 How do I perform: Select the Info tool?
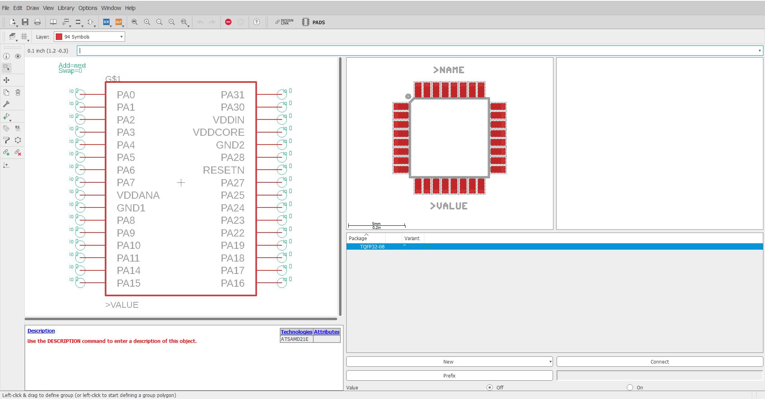point(6,56)
